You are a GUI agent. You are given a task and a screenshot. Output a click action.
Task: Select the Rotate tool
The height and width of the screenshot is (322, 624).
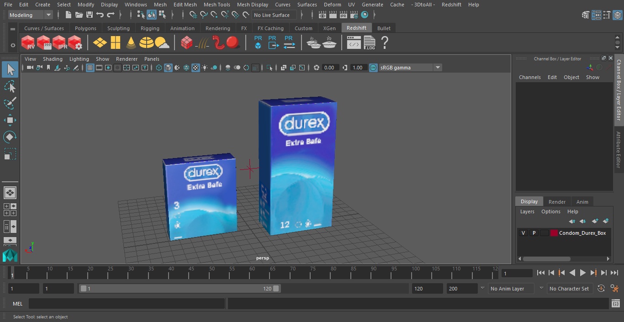click(x=10, y=137)
